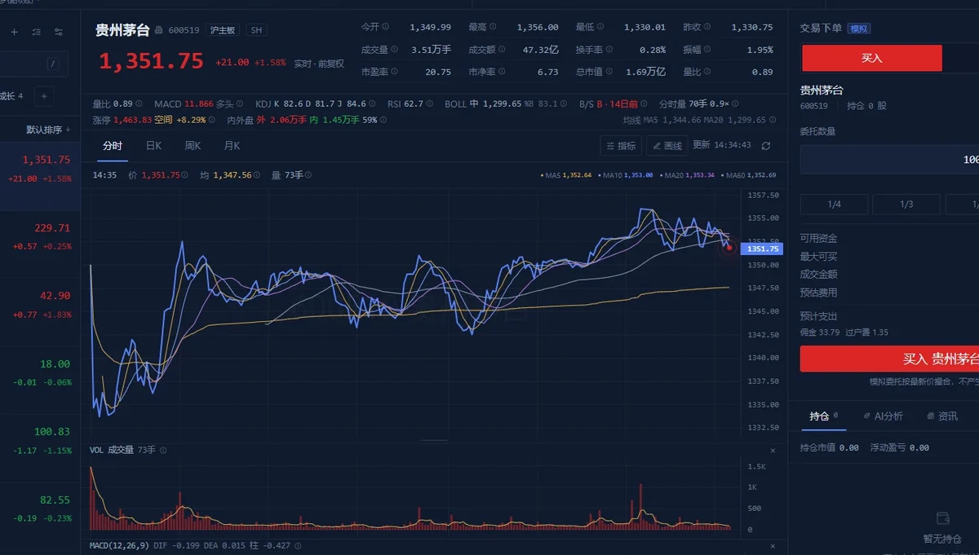Show info icon next to 市净率

[502, 72]
